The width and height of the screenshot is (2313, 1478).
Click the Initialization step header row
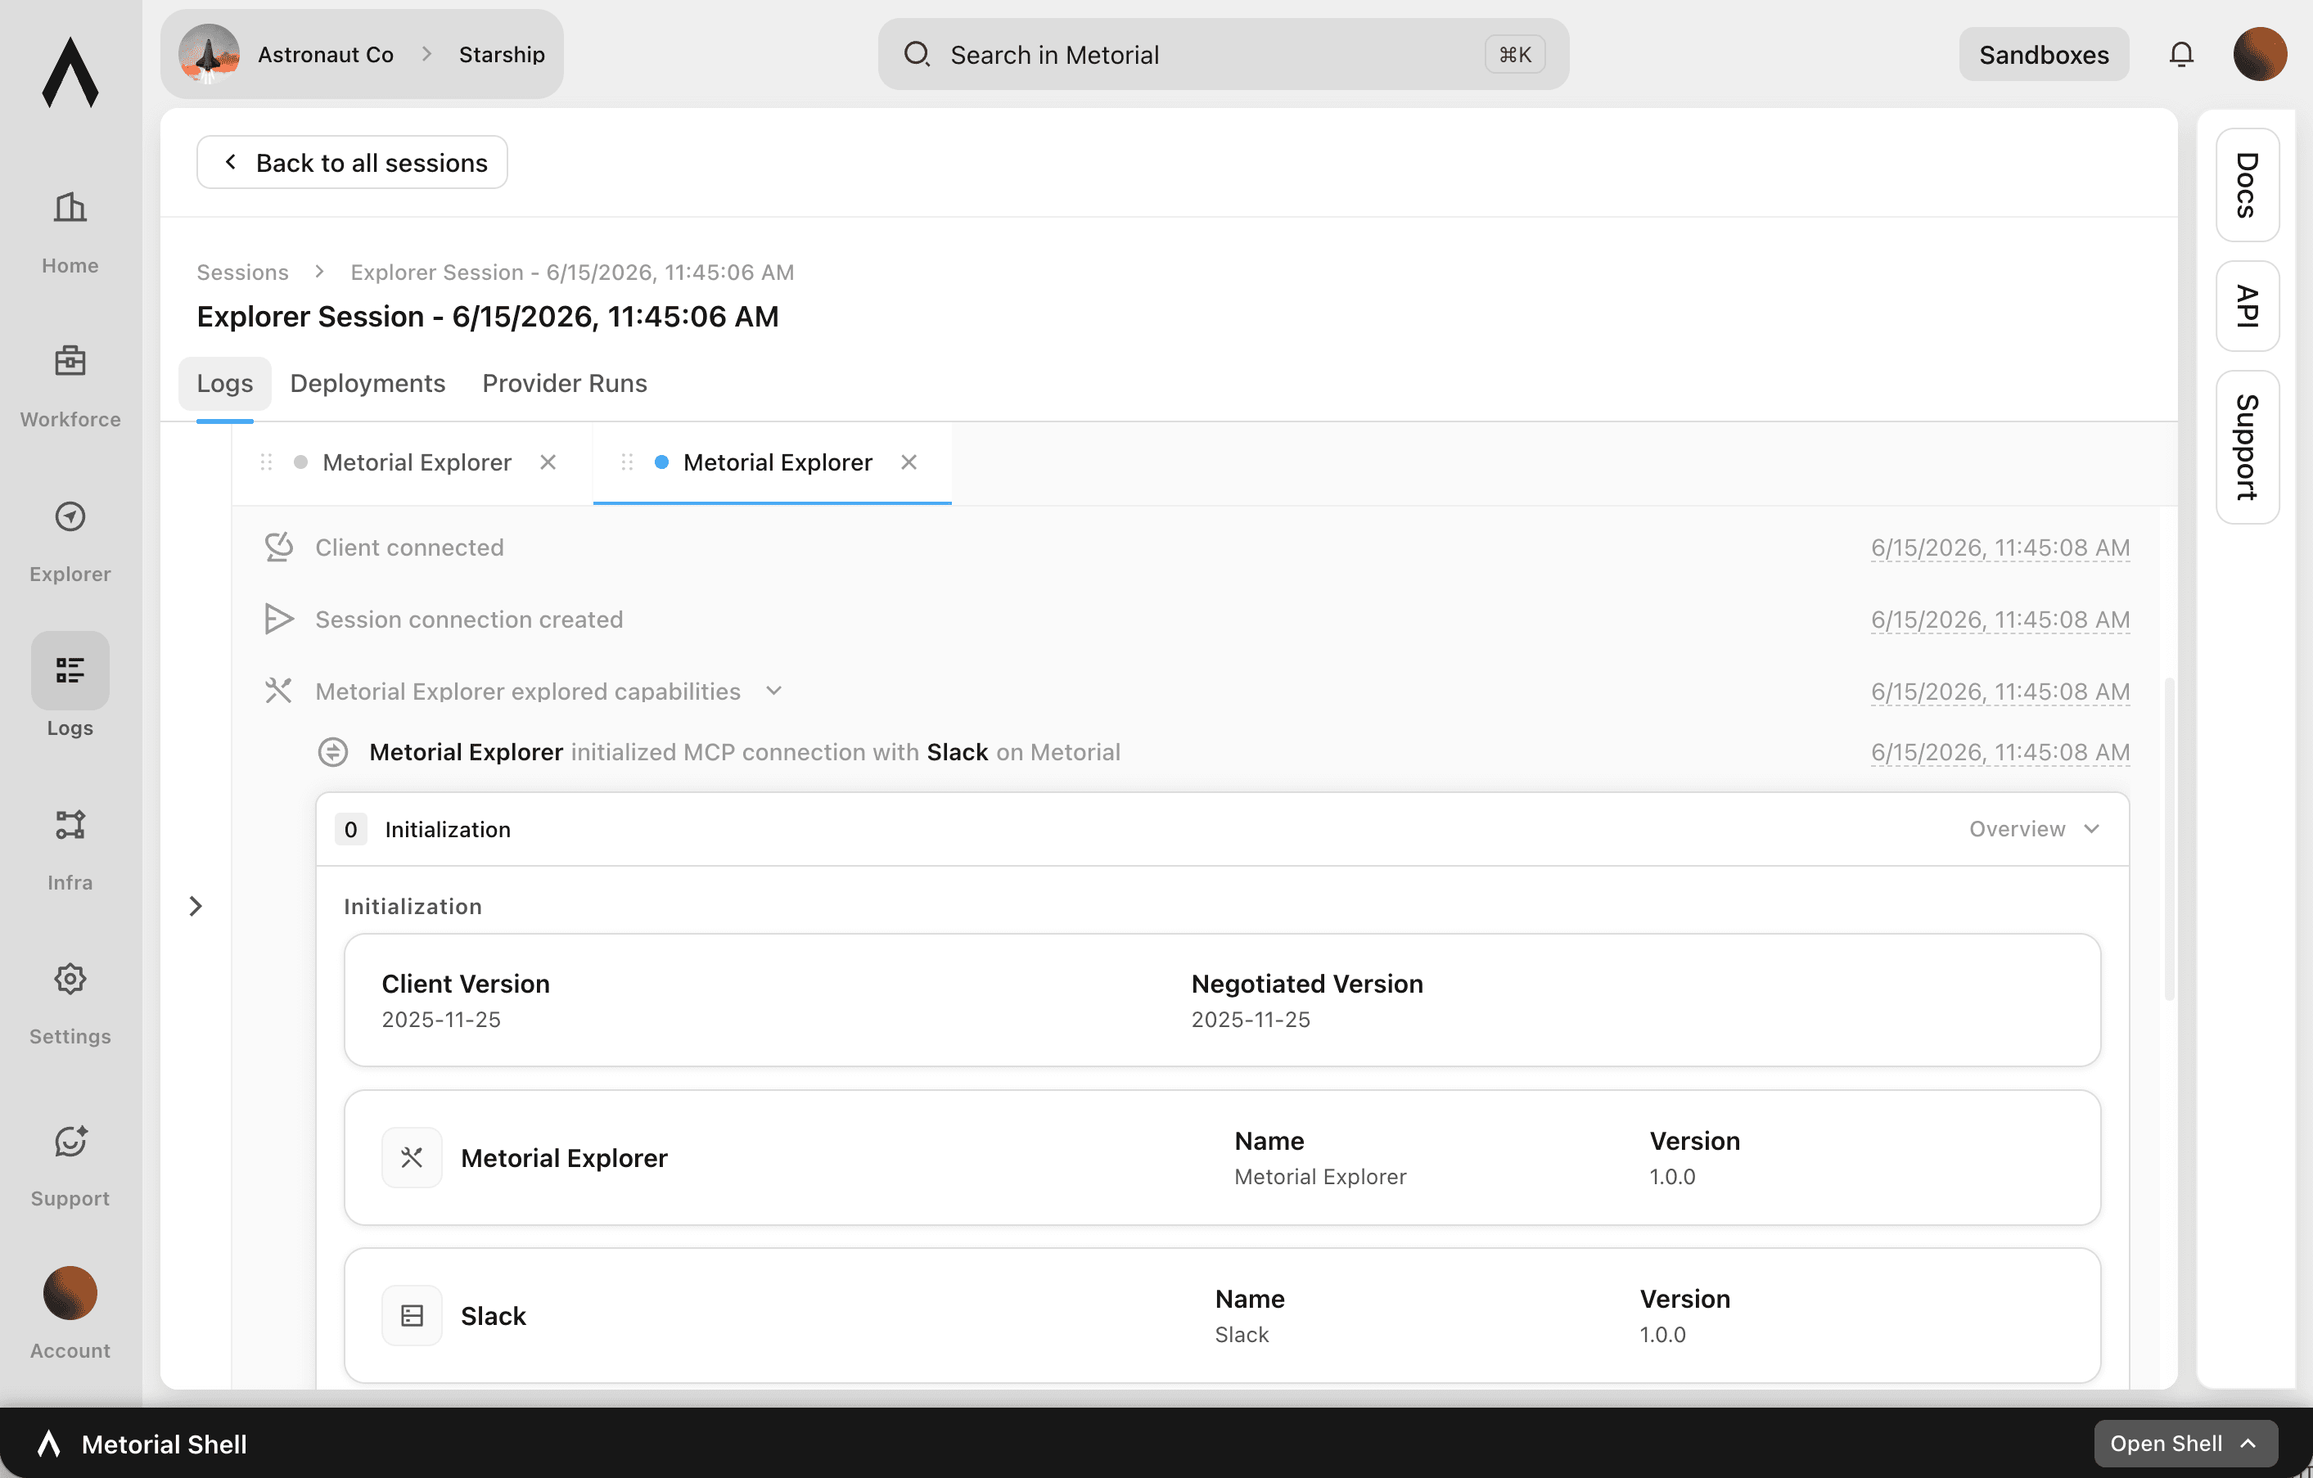pos(1222,829)
